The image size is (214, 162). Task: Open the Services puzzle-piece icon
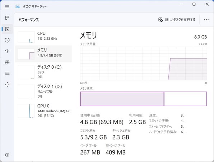click(x=7, y=84)
